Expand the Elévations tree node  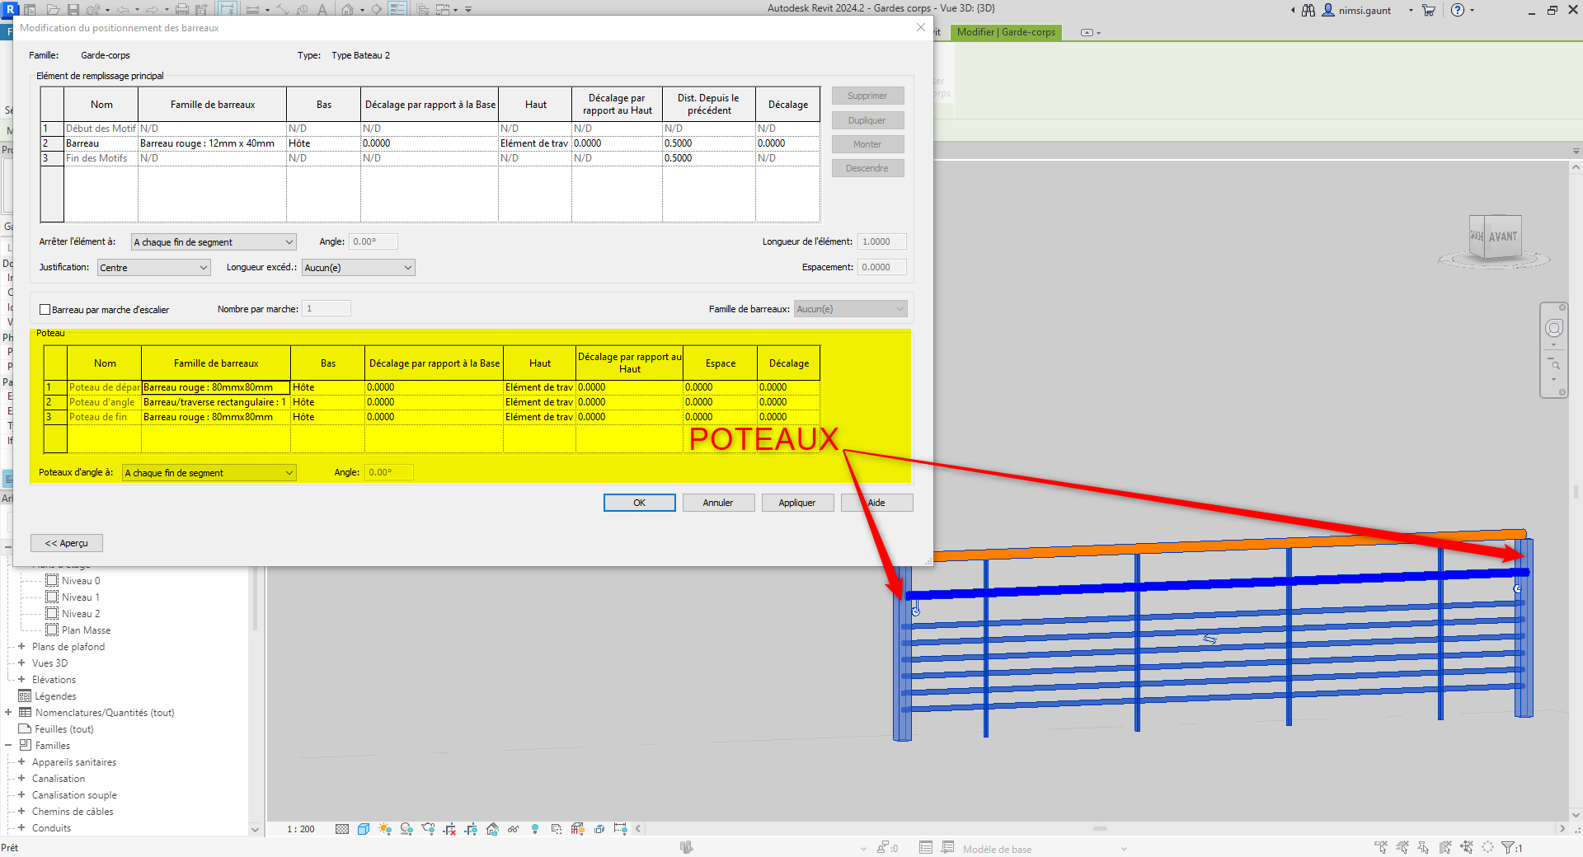[21, 680]
